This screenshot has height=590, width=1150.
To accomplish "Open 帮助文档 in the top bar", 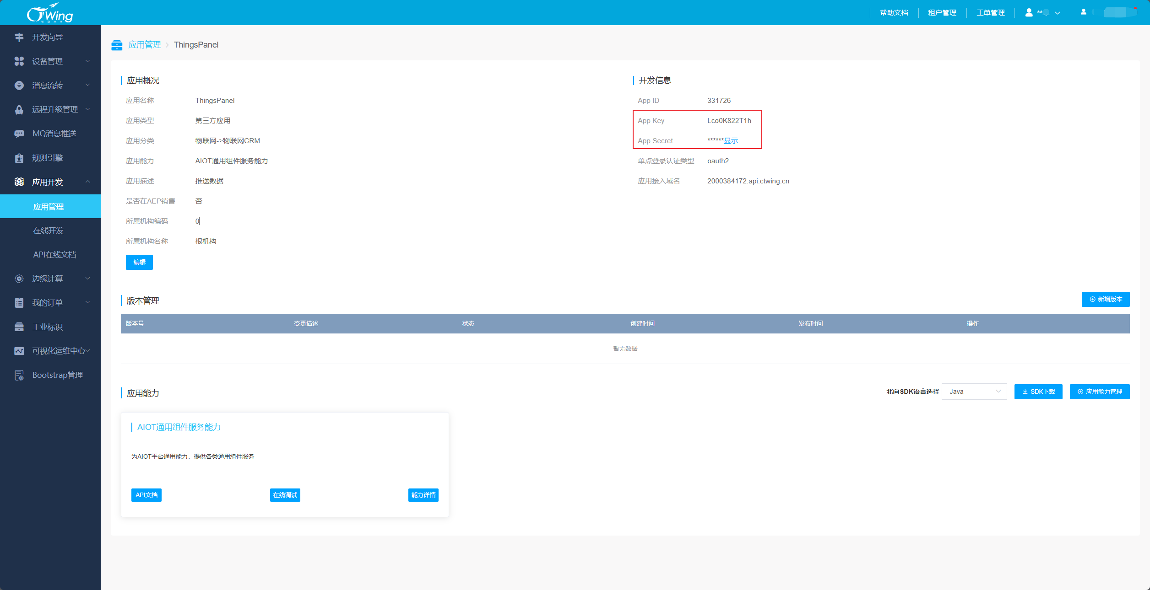I will pos(894,13).
